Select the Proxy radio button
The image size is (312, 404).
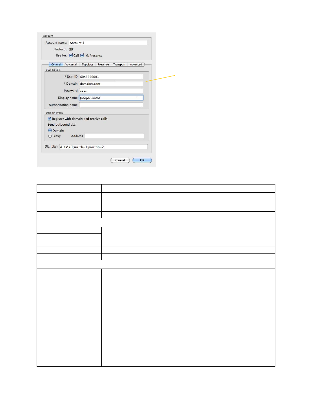[x=50, y=136]
